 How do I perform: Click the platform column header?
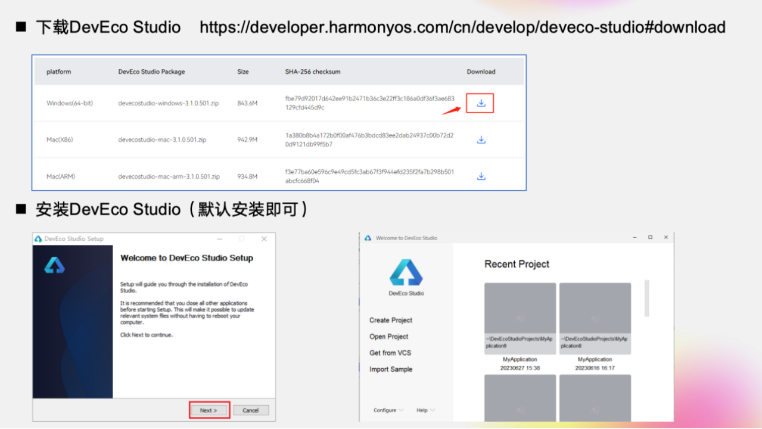tap(58, 71)
